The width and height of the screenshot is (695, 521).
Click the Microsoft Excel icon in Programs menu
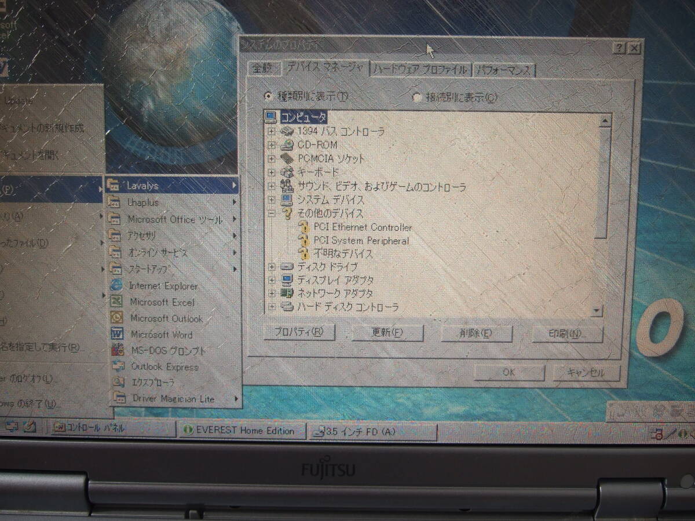pyautogui.click(x=118, y=302)
